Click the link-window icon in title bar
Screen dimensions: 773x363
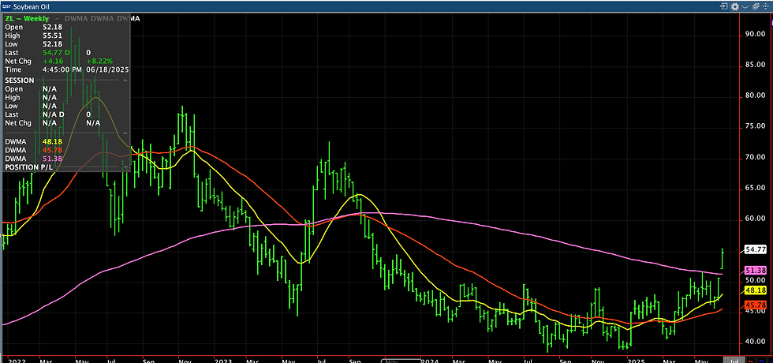(x=724, y=6)
